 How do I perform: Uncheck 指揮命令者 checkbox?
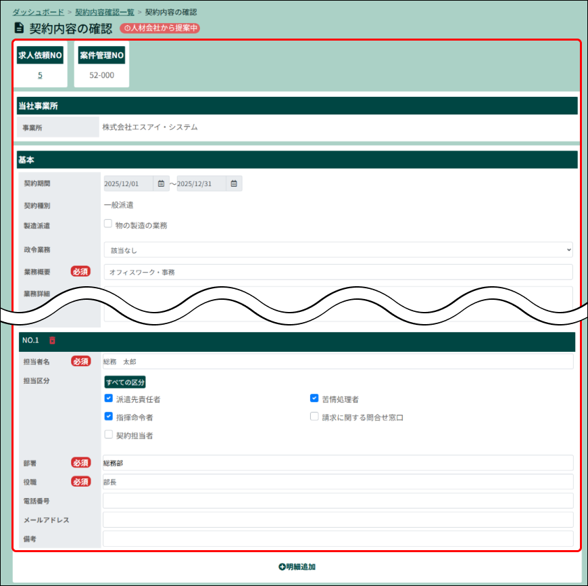[108, 416]
